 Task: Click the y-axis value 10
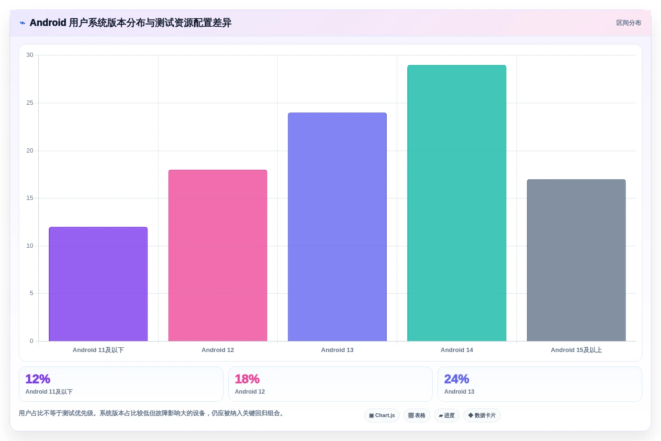[x=30, y=246]
